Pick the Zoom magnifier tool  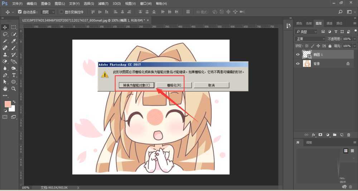(x=14, y=89)
